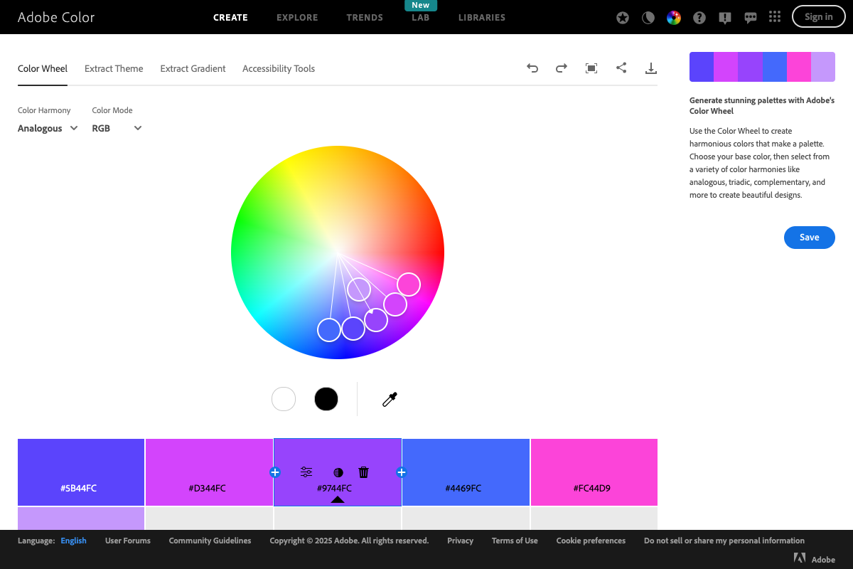
Task: Open the Analogous color harmony dropdown
Action: (x=47, y=128)
